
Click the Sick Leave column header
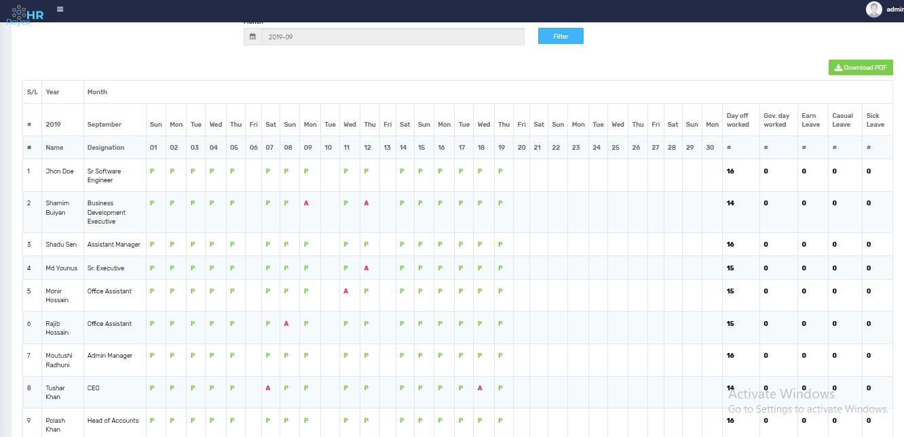point(875,120)
